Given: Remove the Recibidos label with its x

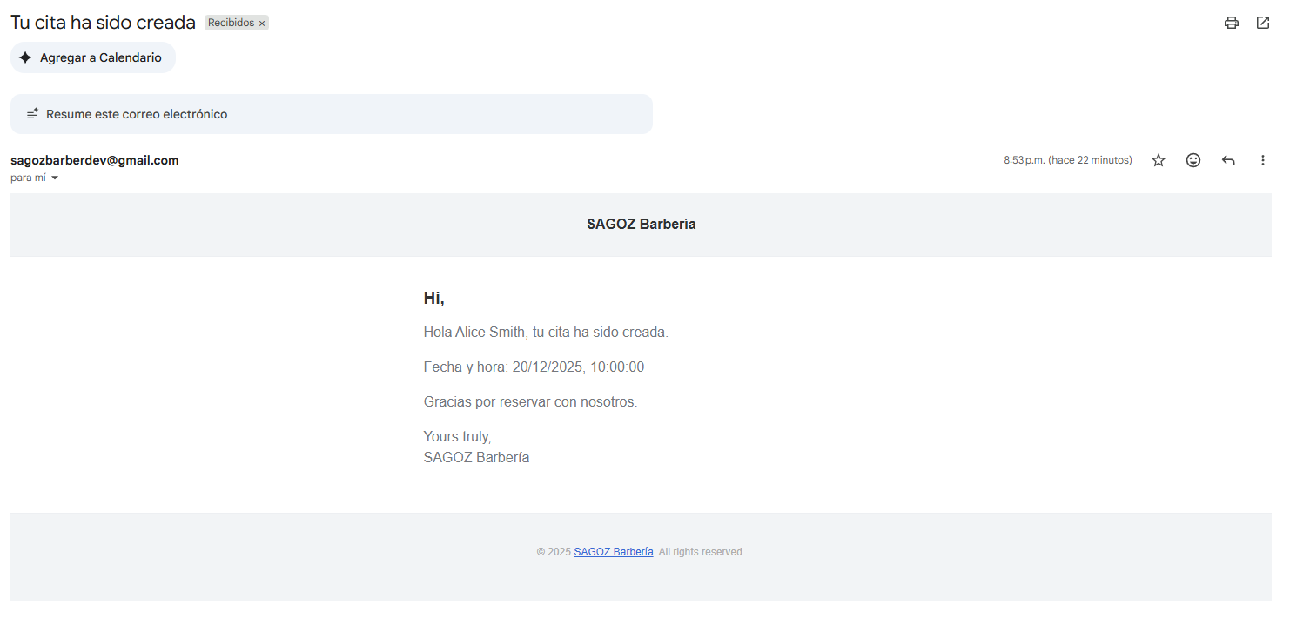Looking at the screenshot, I should 262,24.
